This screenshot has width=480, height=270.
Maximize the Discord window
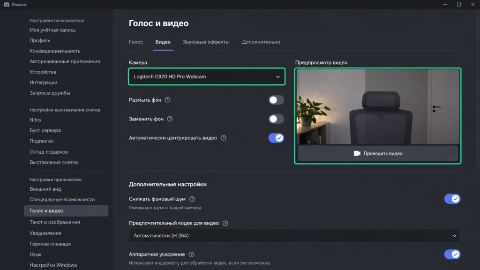pyautogui.click(x=459, y=5)
